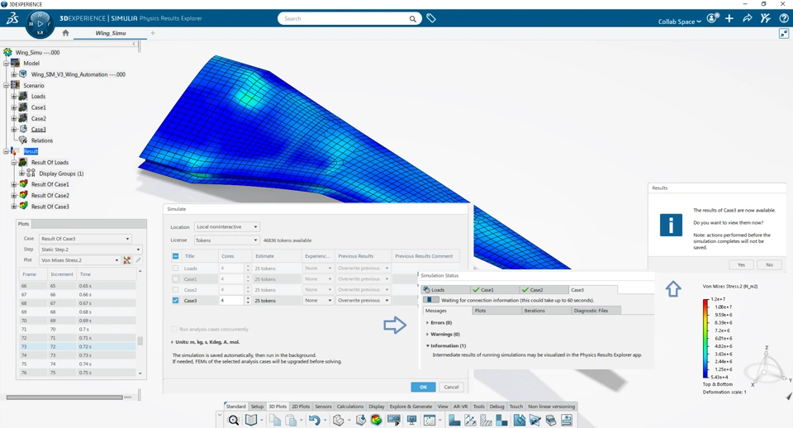
Task: Open the Sensors tab
Action: click(x=323, y=407)
